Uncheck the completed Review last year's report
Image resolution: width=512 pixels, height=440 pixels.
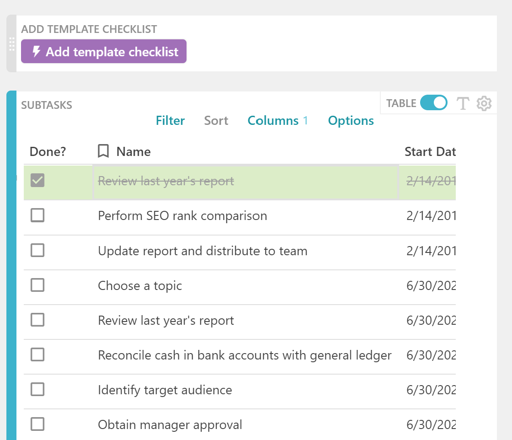click(x=37, y=181)
